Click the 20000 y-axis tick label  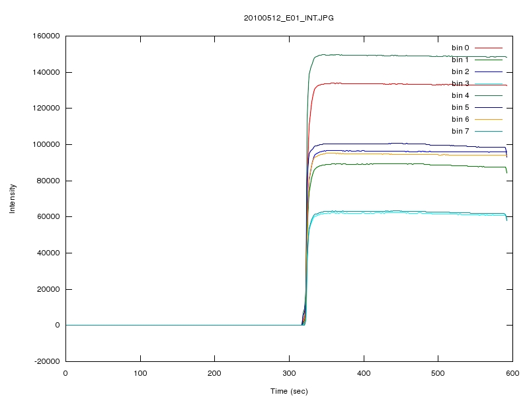(48, 289)
